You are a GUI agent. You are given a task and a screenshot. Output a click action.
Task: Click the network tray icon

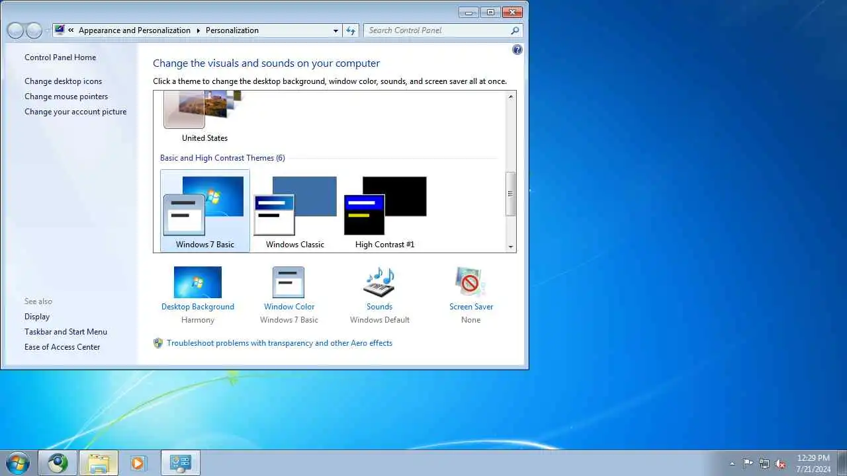click(x=764, y=463)
